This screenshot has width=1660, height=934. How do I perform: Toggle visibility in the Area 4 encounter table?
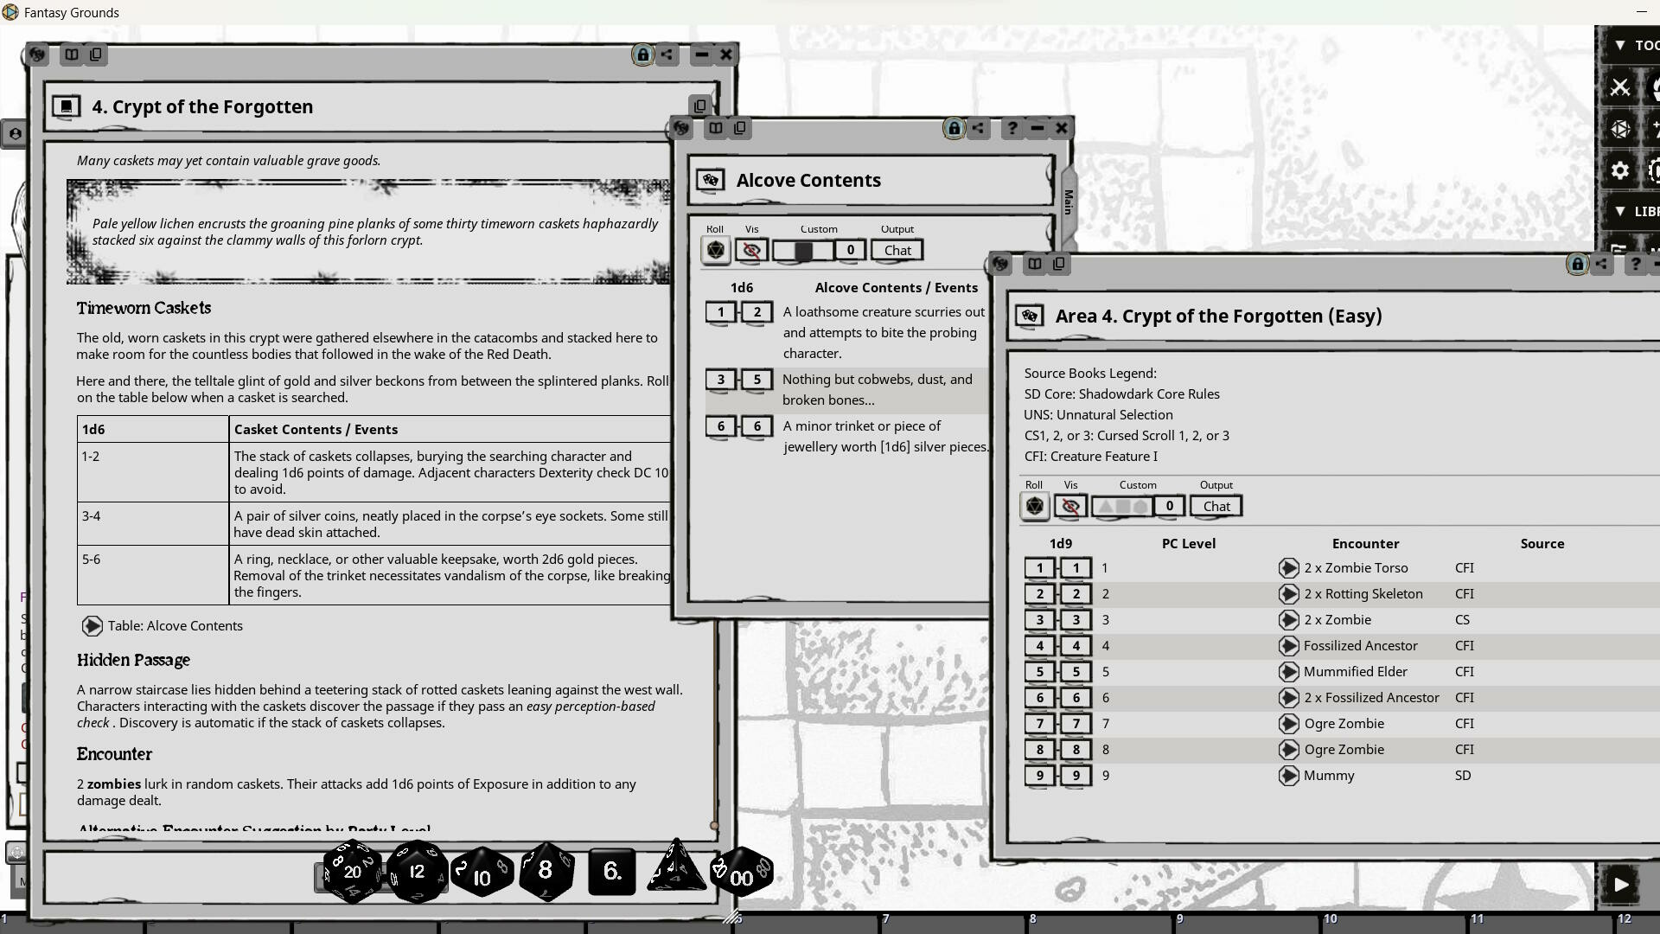[1069, 507]
